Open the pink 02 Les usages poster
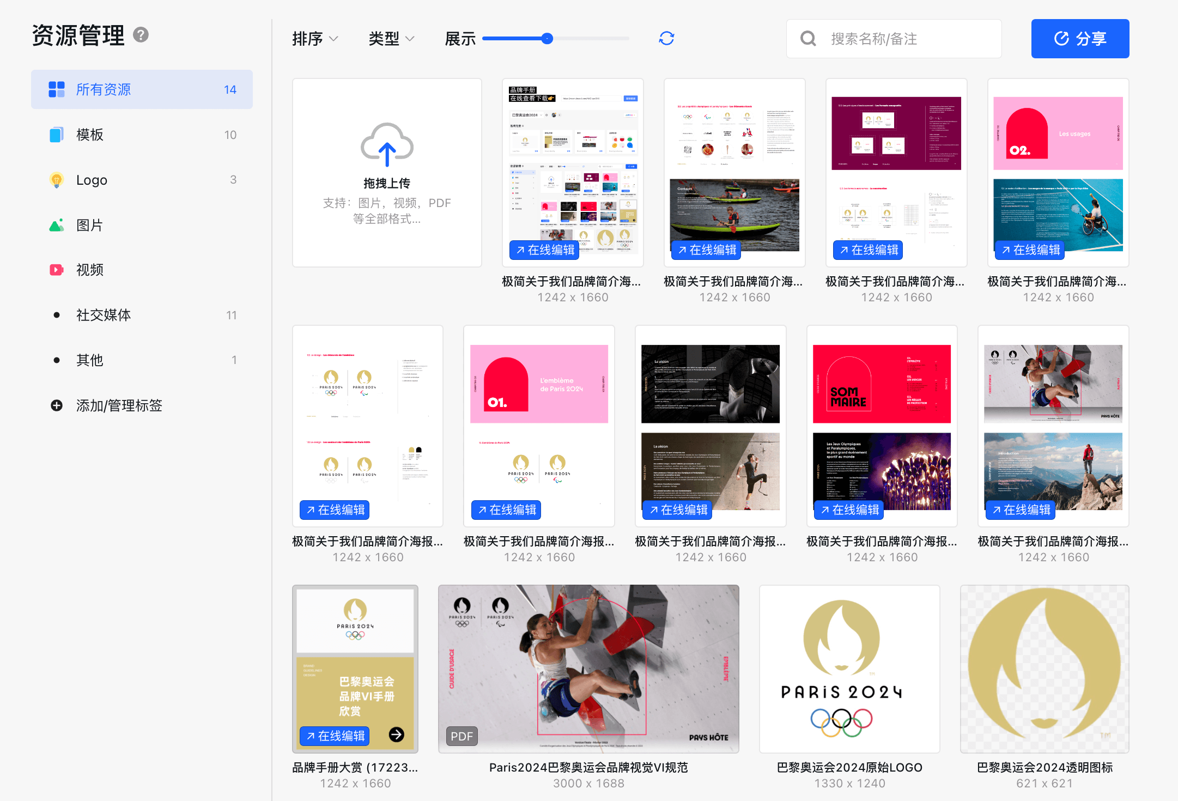The height and width of the screenshot is (801, 1178). [1058, 173]
